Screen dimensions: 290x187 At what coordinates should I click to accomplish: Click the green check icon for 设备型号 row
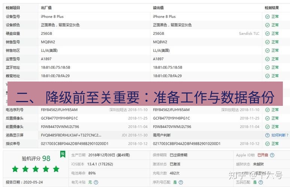(267, 16)
